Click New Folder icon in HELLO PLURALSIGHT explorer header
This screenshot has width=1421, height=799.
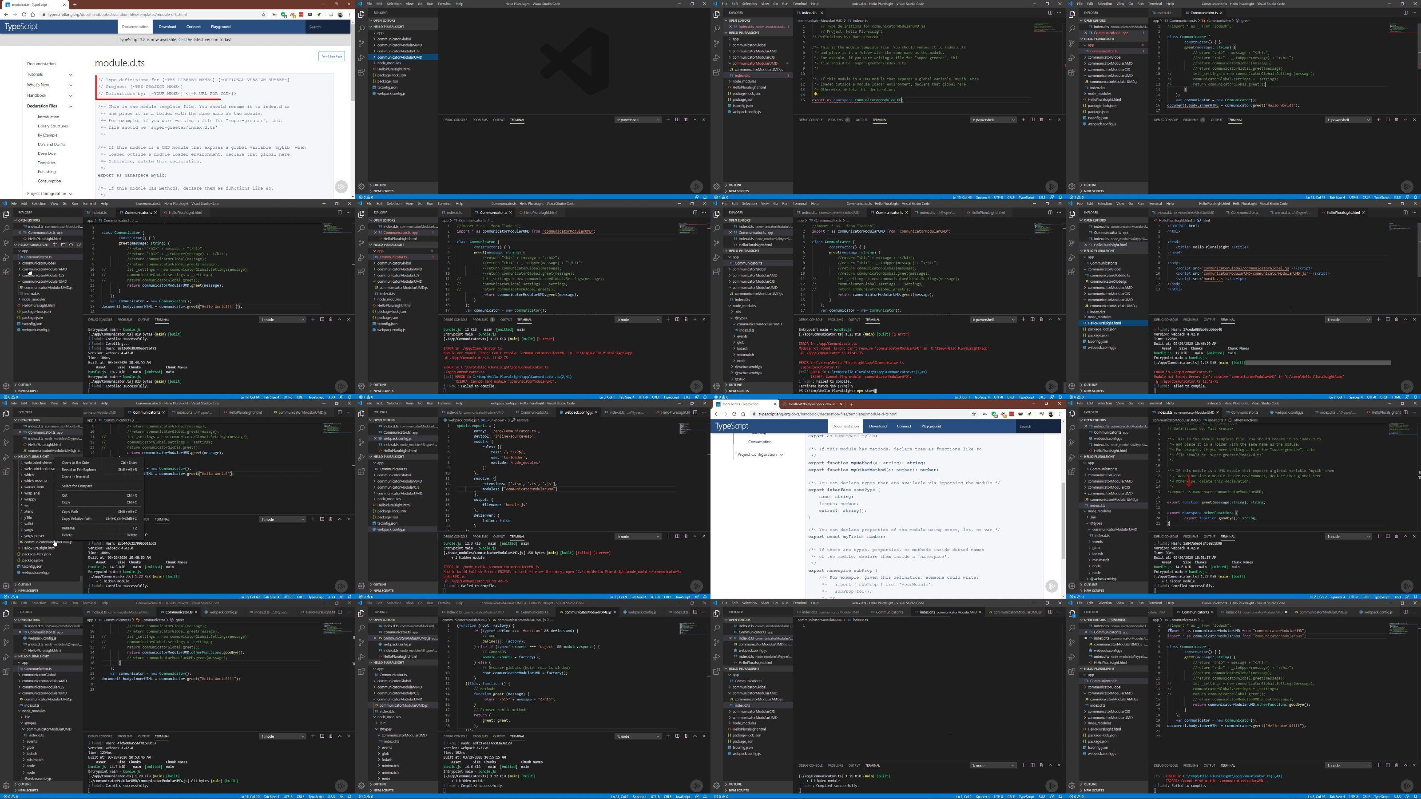pyautogui.click(x=63, y=245)
